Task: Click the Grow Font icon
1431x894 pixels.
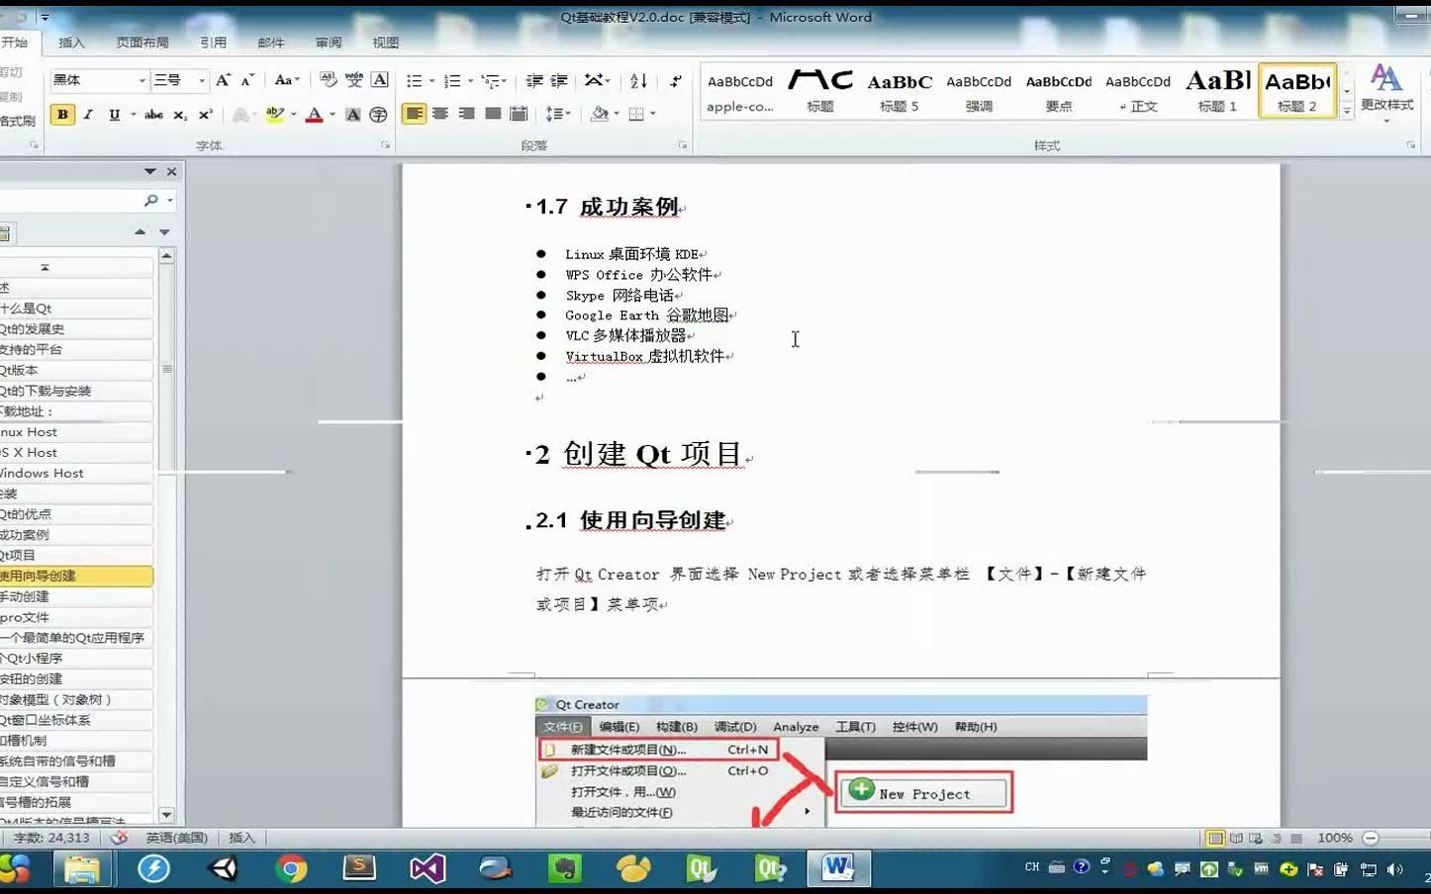Action: 223,80
